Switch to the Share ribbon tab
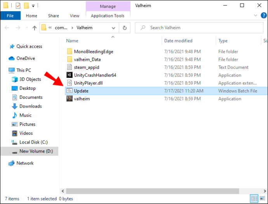The width and height of the screenshot is (268, 204). (54, 15)
